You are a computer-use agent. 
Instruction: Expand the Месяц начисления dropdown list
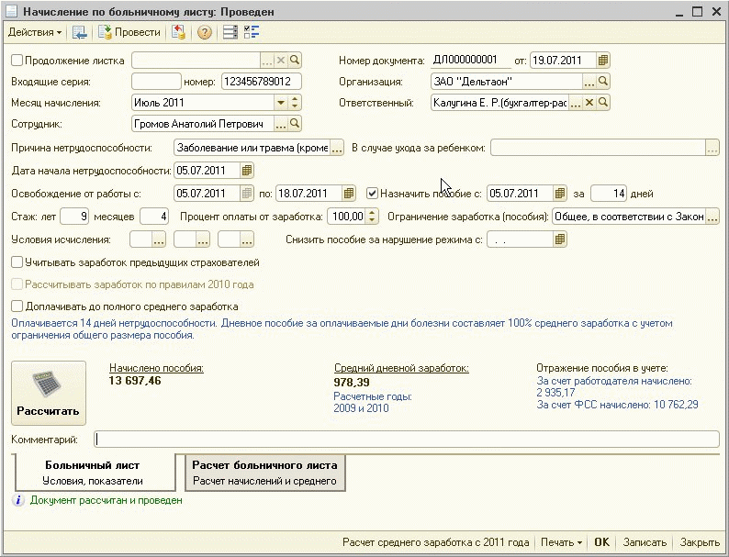click(x=281, y=102)
